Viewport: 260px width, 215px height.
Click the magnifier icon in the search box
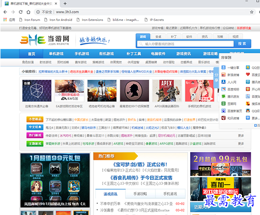(x=141, y=44)
